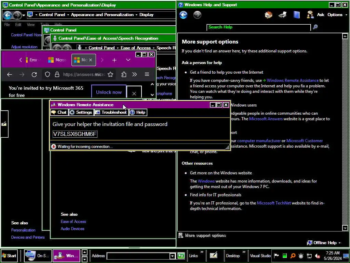The width and height of the screenshot is (350, 263).
Task: Expand the Links toolbar chevron
Action: 202,252
